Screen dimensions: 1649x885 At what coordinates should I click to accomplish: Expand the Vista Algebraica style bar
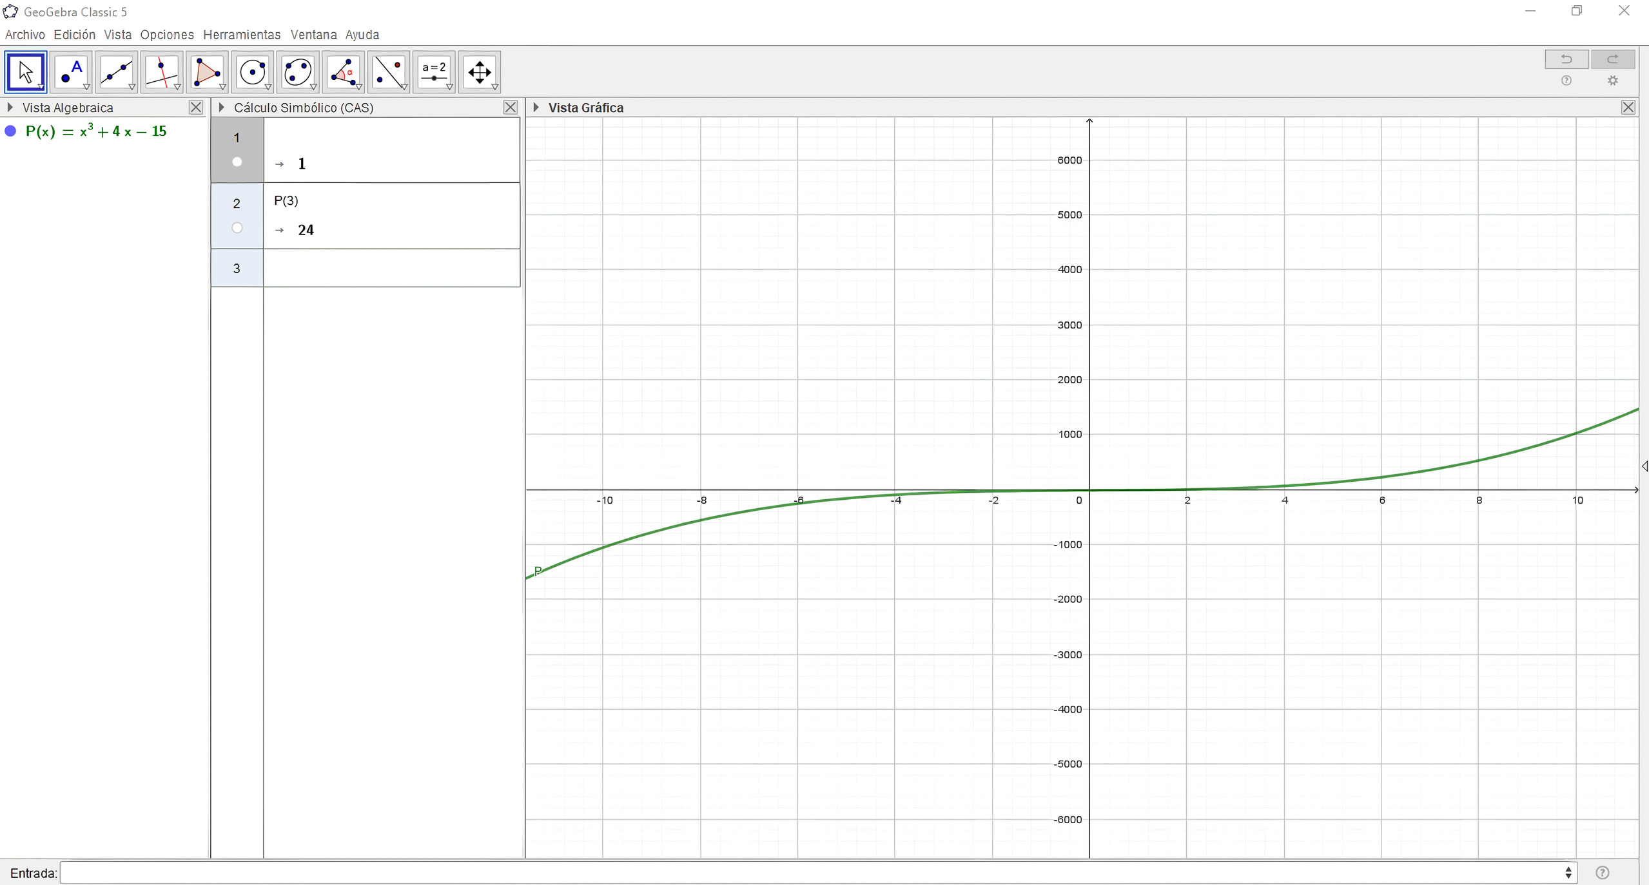point(10,108)
